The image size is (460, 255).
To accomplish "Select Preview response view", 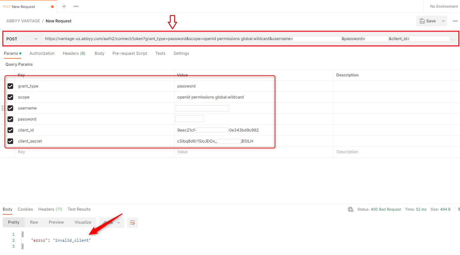I will tap(56, 222).
